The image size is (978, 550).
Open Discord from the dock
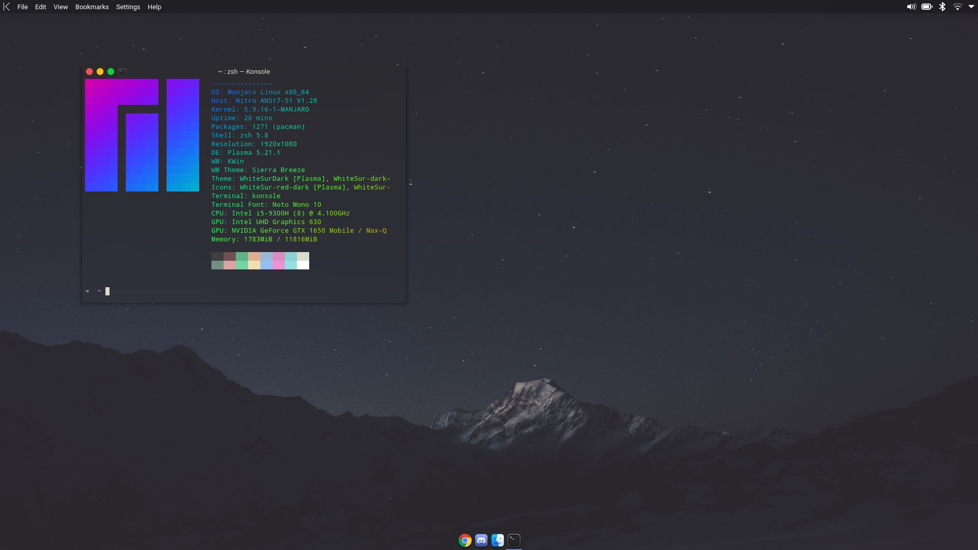481,540
